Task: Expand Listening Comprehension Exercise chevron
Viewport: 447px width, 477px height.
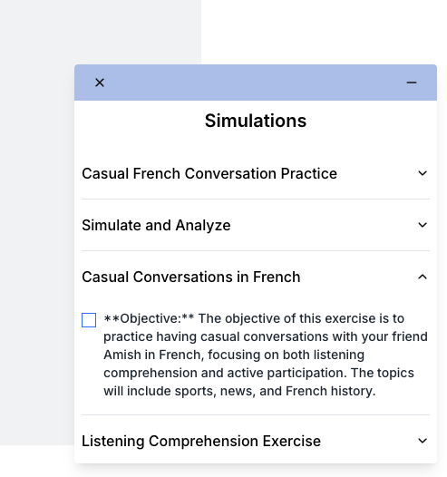Action: pos(423,441)
